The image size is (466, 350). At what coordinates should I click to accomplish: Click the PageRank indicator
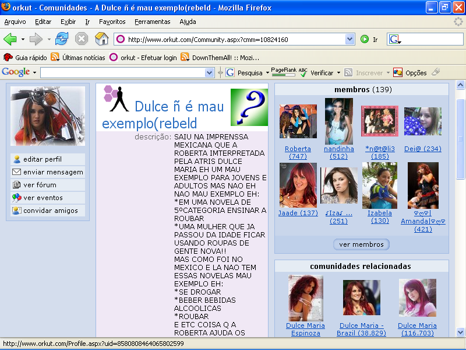tap(284, 72)
